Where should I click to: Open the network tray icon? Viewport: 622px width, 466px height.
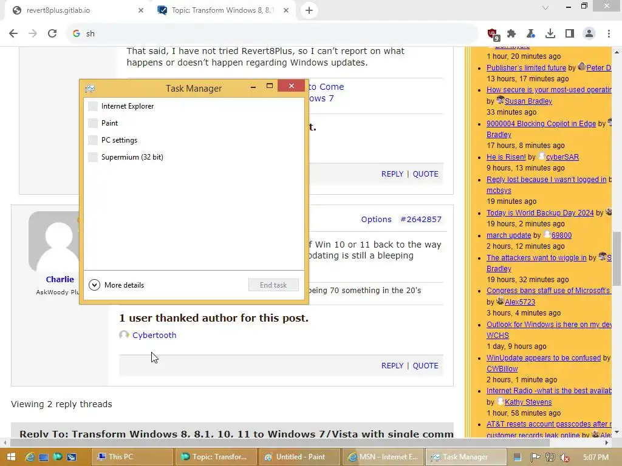pyautogui.click(x=550, y=458)
